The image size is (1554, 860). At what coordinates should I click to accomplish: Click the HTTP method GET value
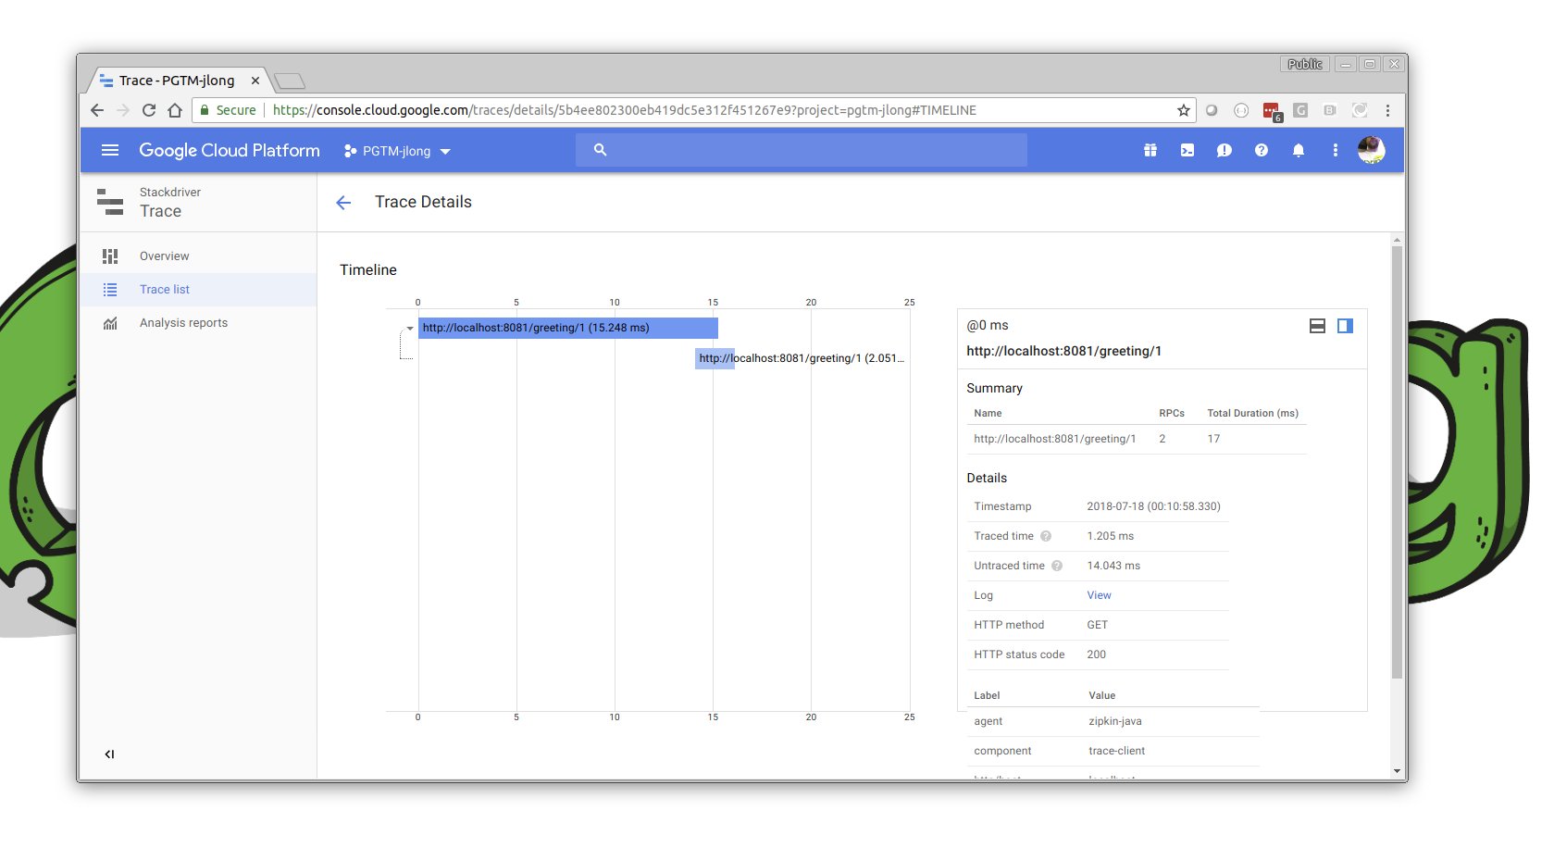[x=1097, y=625]
